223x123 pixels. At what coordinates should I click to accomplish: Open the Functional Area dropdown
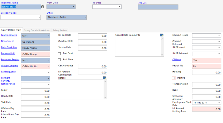[x=49, y=36]
